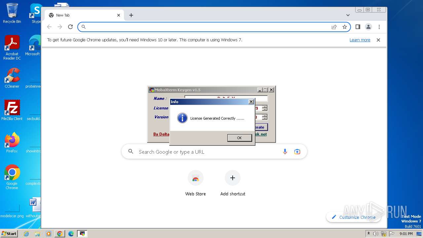This screenshot has width=423, height=238.
Task: Close the New Tab tab
Action: coord(119,15)
